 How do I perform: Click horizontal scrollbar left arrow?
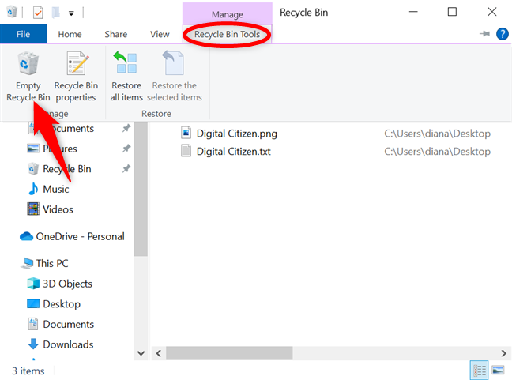159,353
